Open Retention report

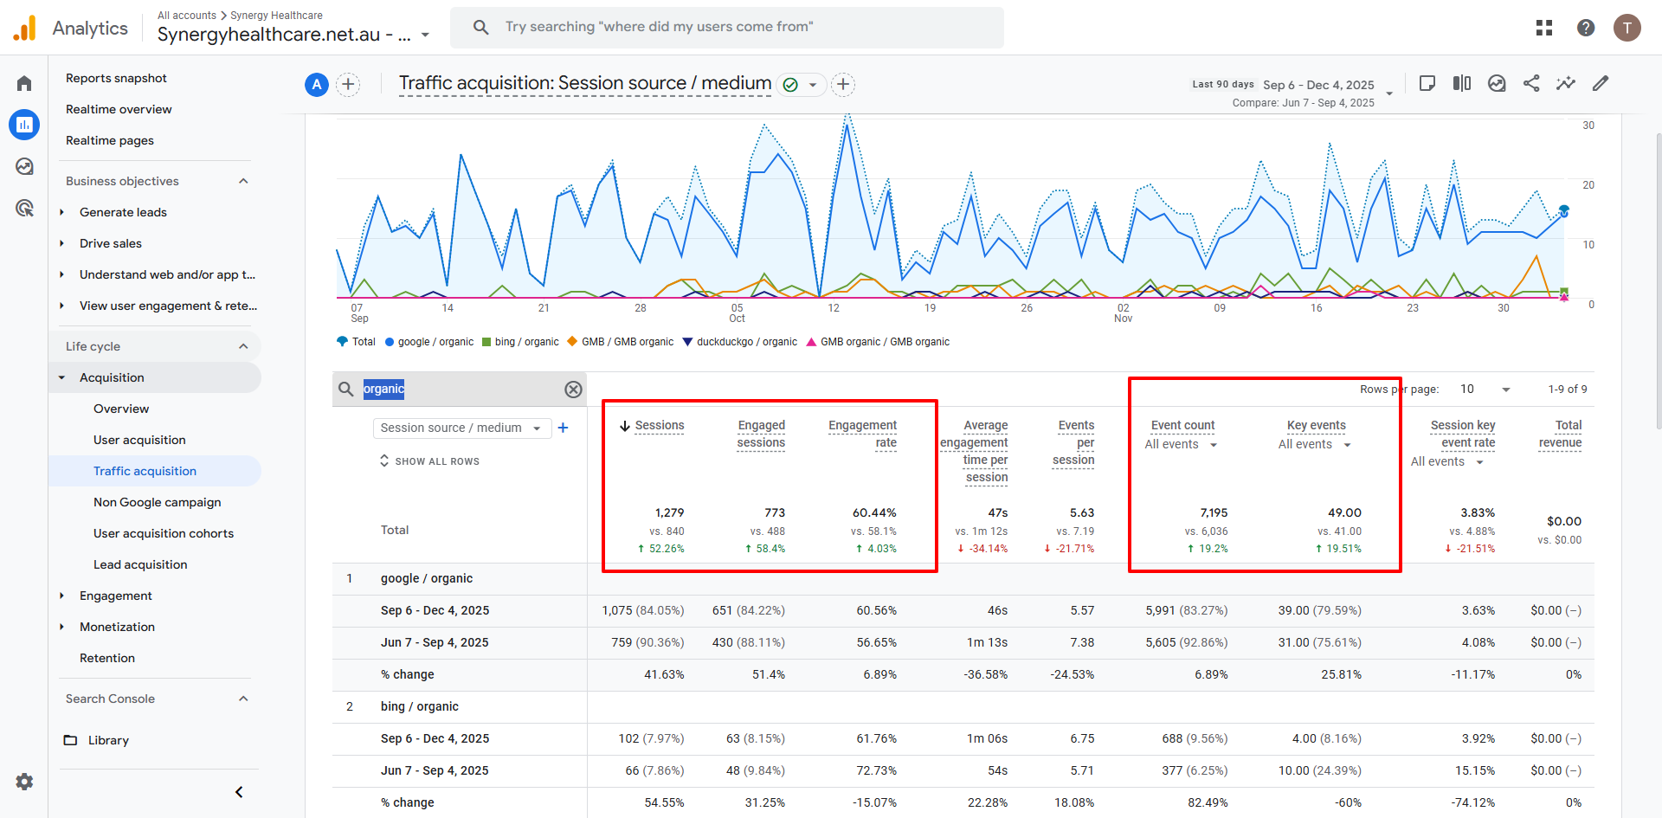[x=107, y=658]
